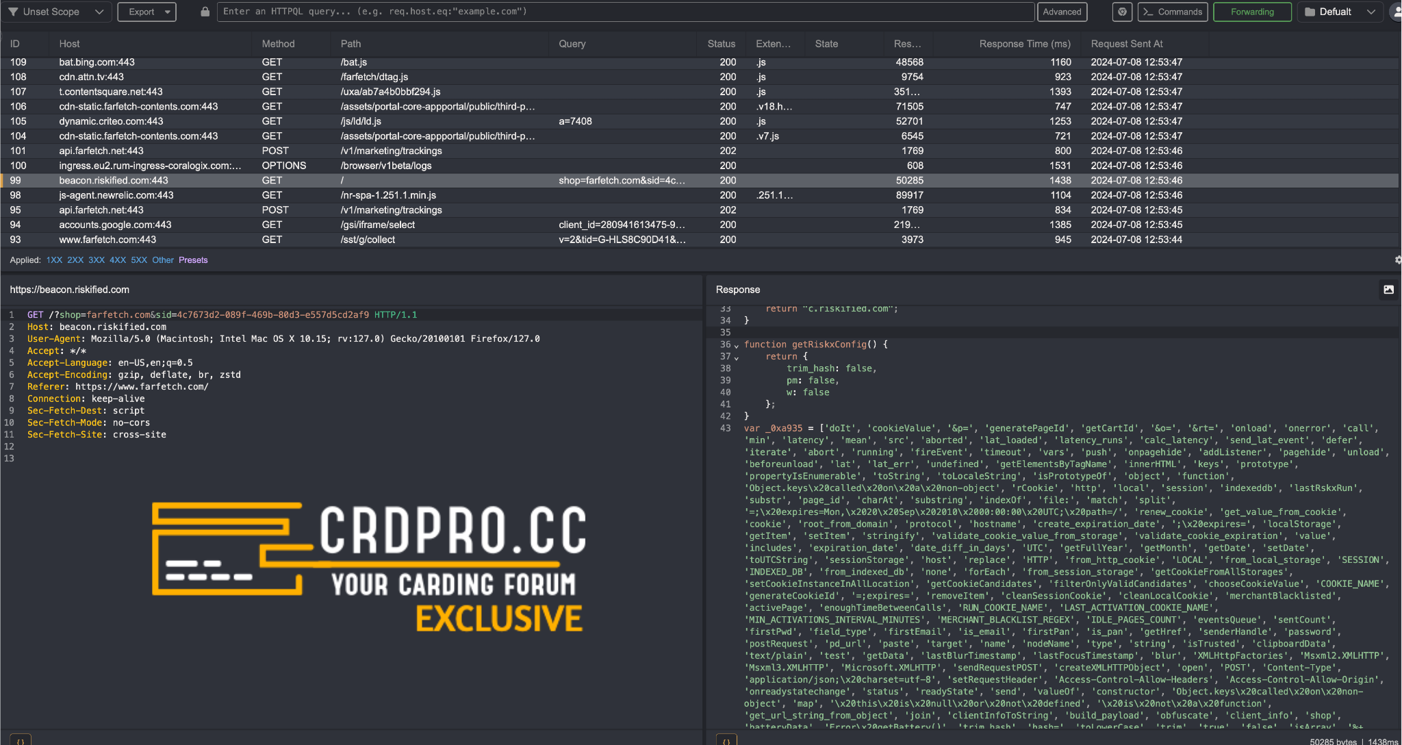Collapse the getRiskxConfig function fold arrow
Viewport: 1402px width, 745px height.
(737, 345)
